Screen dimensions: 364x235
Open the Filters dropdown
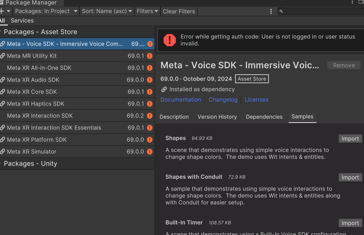[147, 11]
